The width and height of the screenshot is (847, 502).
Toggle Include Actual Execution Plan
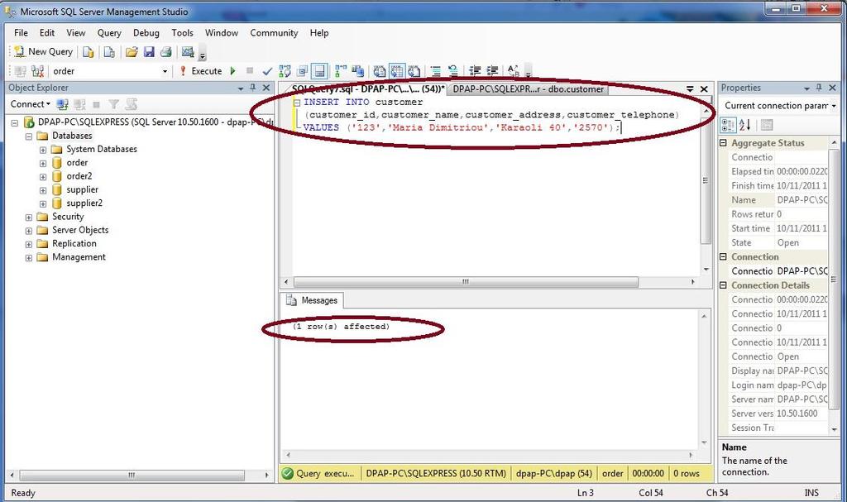tap(341, 71)
